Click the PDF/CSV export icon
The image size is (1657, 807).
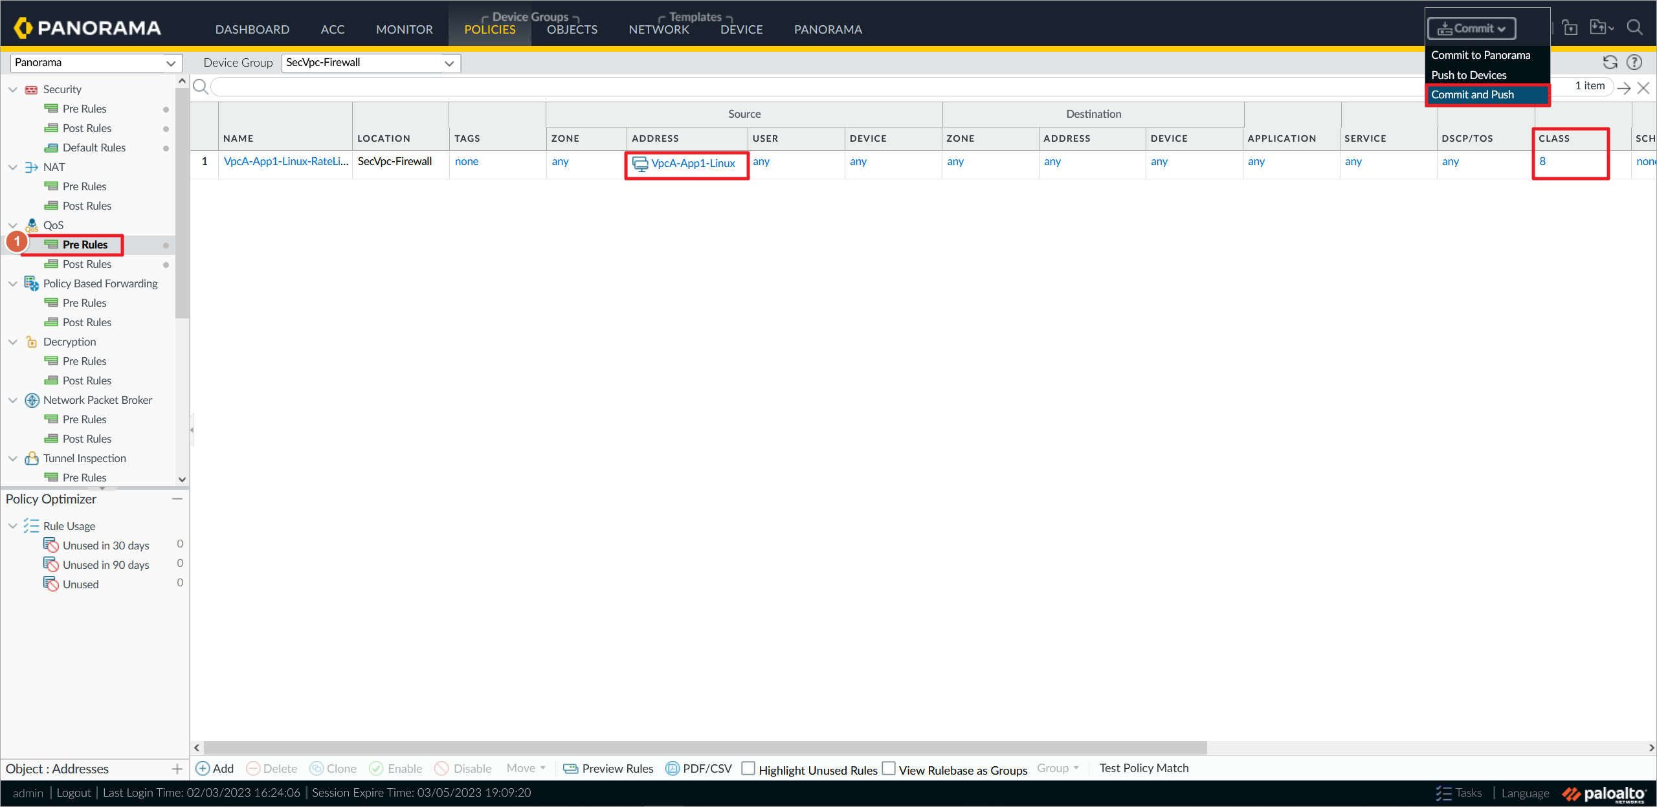coord(673,768)
